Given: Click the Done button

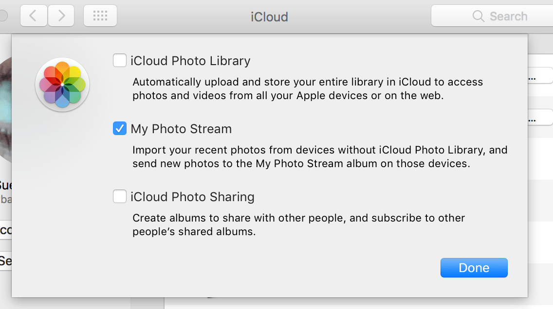Looking at the screenshot, I should [474, 267].
